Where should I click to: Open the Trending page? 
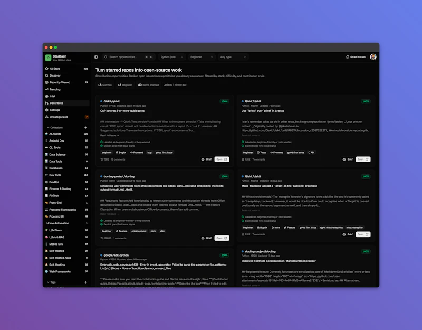(67, 89)
